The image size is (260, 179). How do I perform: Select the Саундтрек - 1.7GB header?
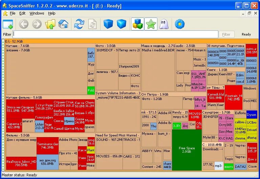pos(218,112)
